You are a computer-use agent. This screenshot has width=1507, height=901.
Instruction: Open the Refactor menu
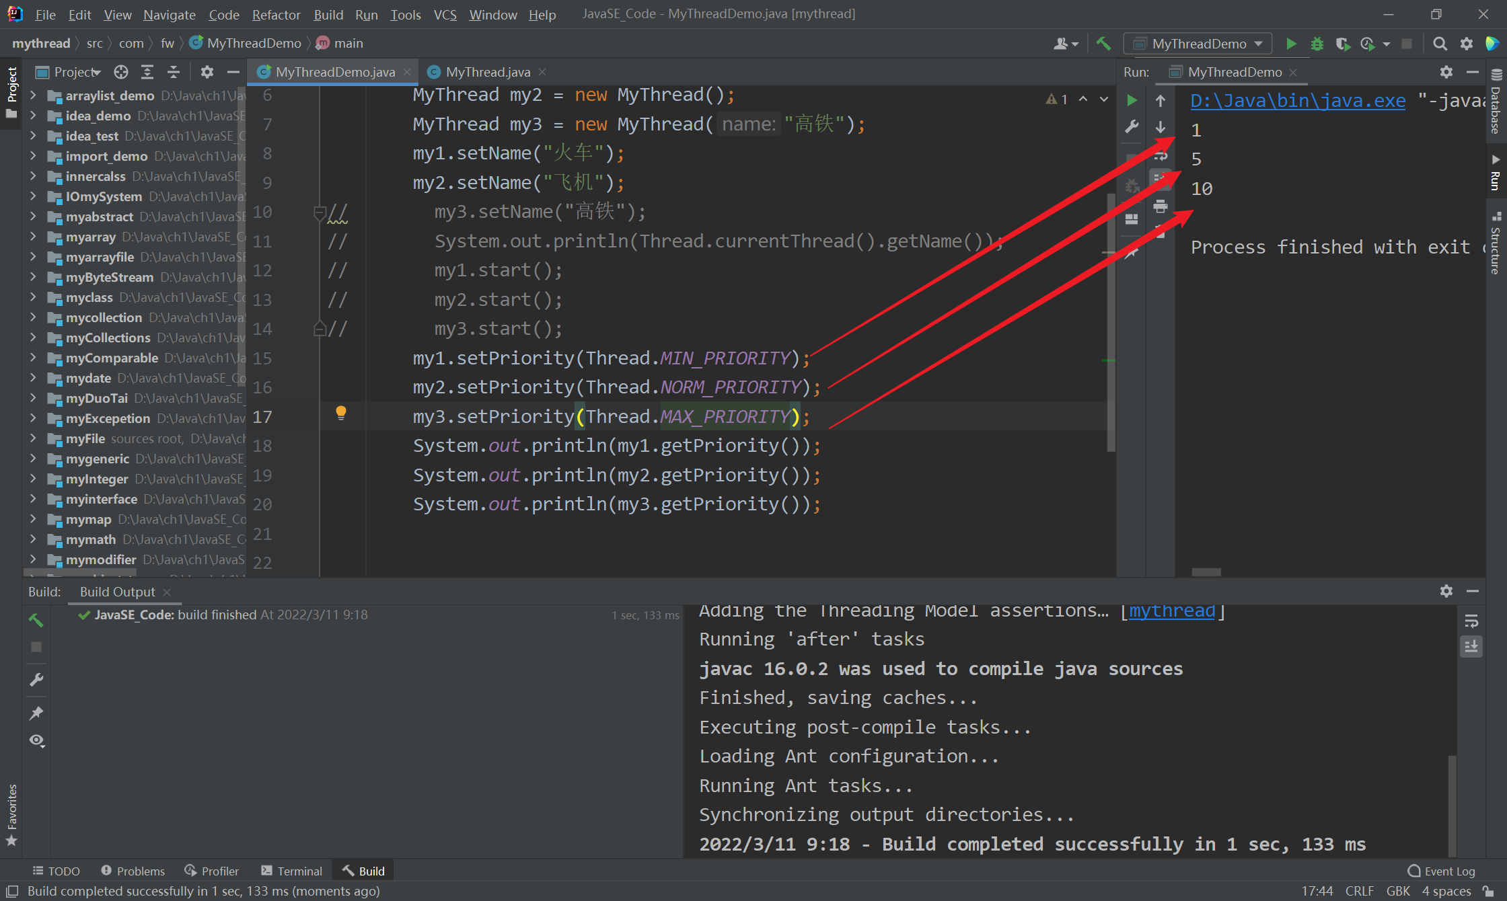[x=276, y=14]
